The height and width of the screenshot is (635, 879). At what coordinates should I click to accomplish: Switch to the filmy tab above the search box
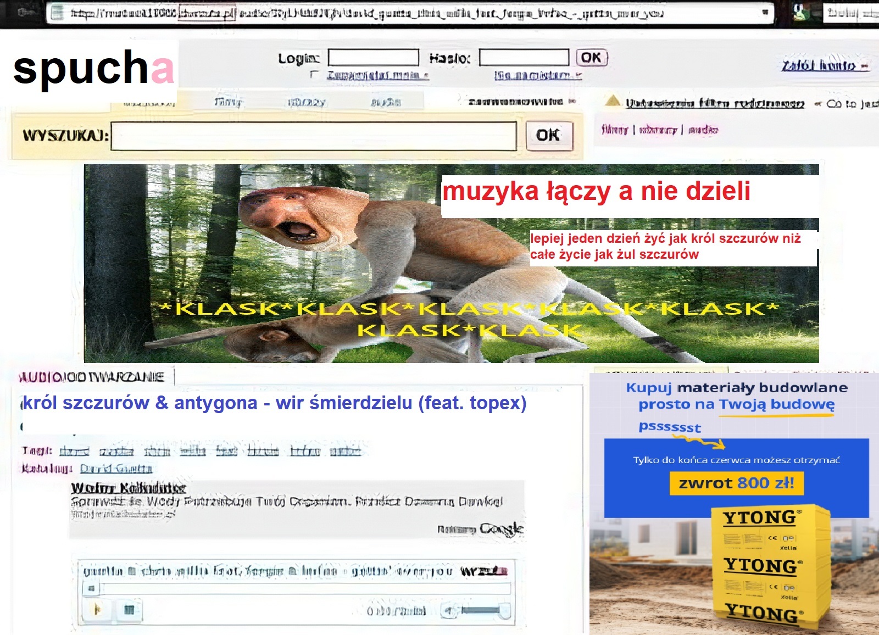point(228,102)
